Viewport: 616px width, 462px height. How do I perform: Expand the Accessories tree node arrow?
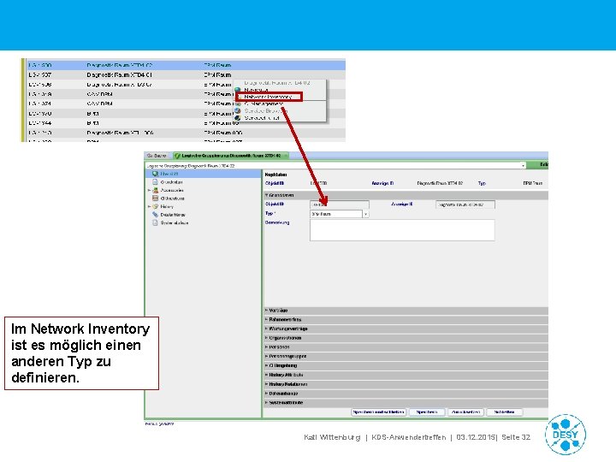click(149, 190)
